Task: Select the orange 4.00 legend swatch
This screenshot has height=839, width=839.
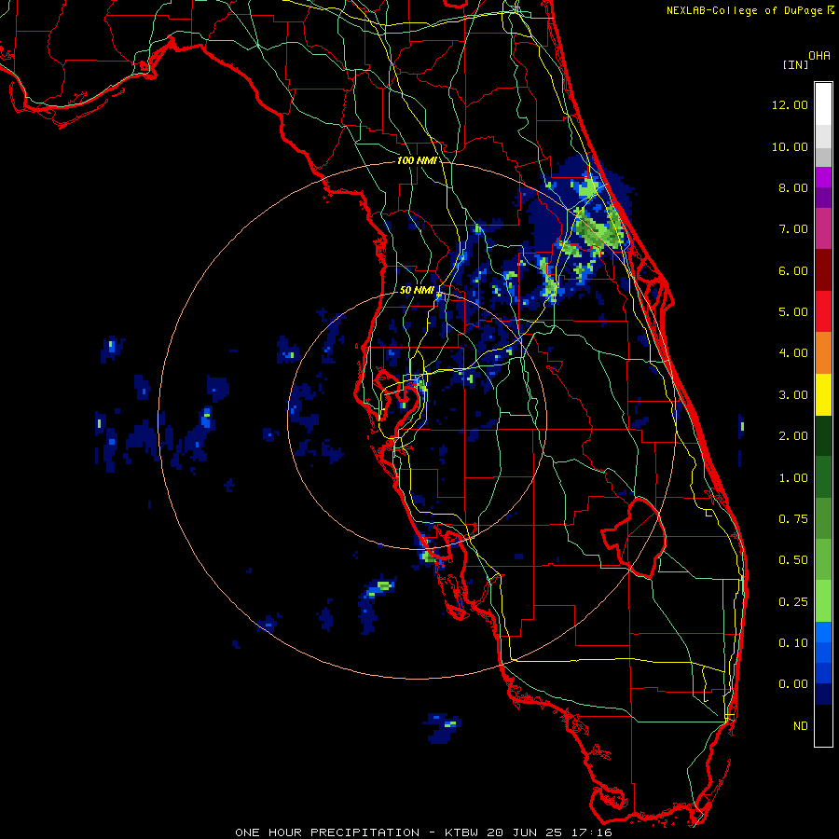Action: [823, 352]
